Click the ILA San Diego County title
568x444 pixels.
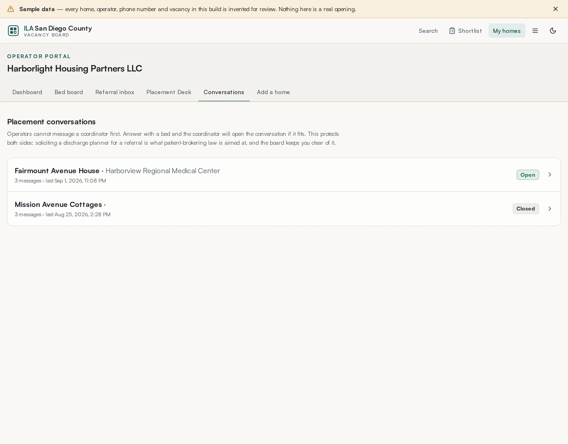coord(58,28)
